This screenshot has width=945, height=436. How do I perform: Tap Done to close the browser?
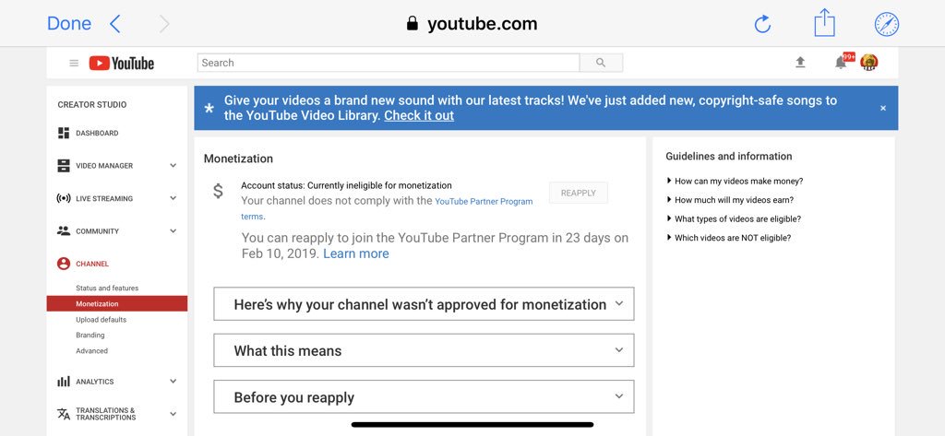69,24
